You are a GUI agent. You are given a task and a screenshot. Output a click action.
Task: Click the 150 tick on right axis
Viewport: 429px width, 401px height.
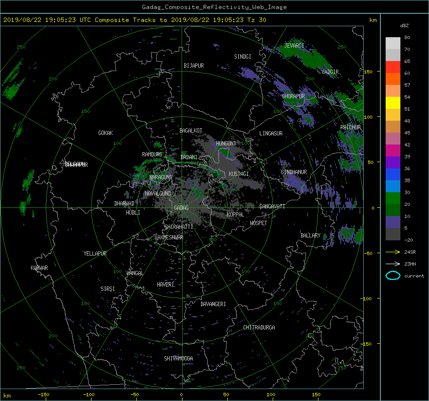pyautogui.click(x=368, y=72)
